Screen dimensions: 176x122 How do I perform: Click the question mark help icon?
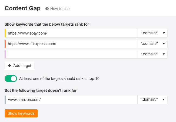(47, 9)
